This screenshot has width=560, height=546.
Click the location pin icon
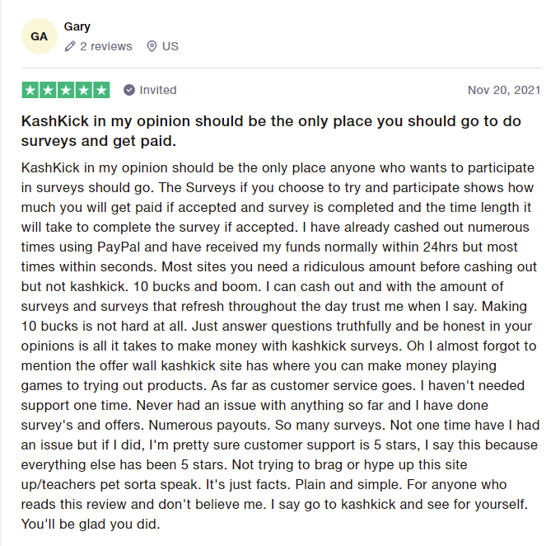[x=152, y=46]
